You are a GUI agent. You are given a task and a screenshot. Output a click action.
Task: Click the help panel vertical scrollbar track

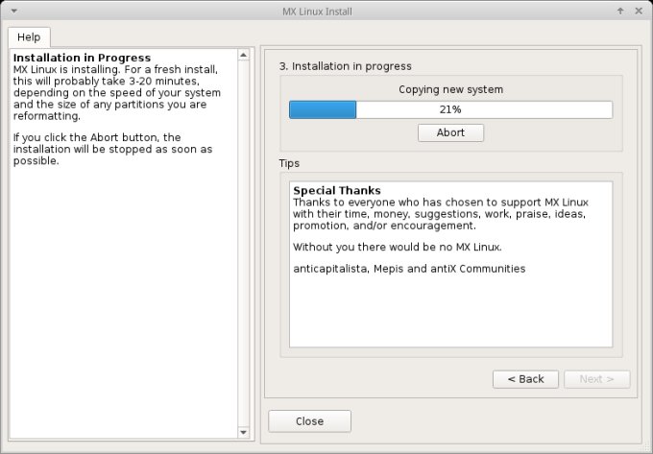point(244,240)
